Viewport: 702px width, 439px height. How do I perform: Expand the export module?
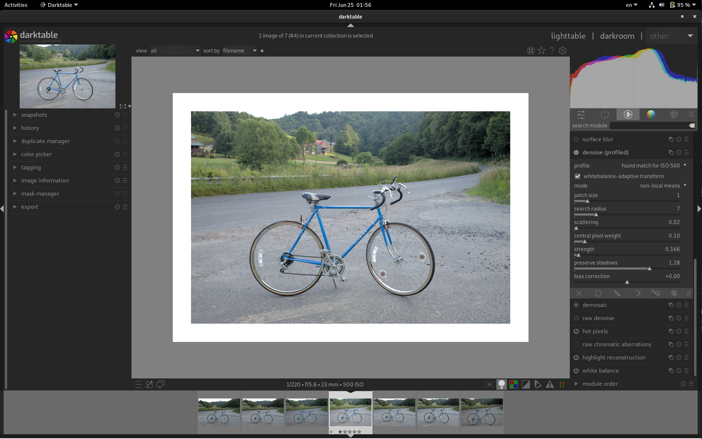pos(30,207)
